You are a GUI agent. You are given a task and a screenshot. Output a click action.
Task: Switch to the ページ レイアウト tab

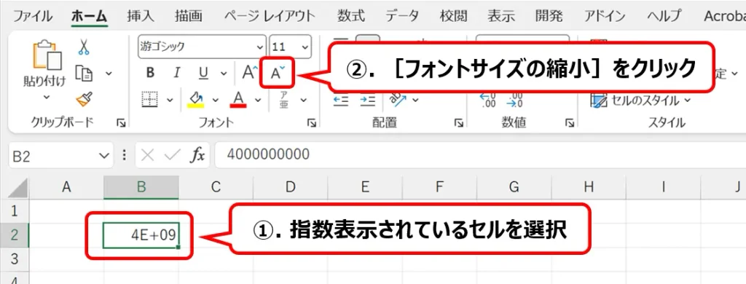tap(269, 16)
